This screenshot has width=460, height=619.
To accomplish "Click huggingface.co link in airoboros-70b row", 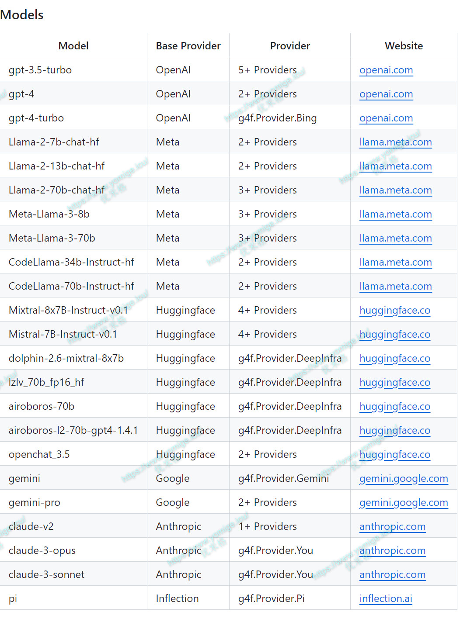I will coord(394,407).
